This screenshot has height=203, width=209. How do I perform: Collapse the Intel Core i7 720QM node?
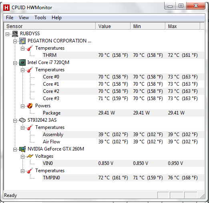point(15,63)
